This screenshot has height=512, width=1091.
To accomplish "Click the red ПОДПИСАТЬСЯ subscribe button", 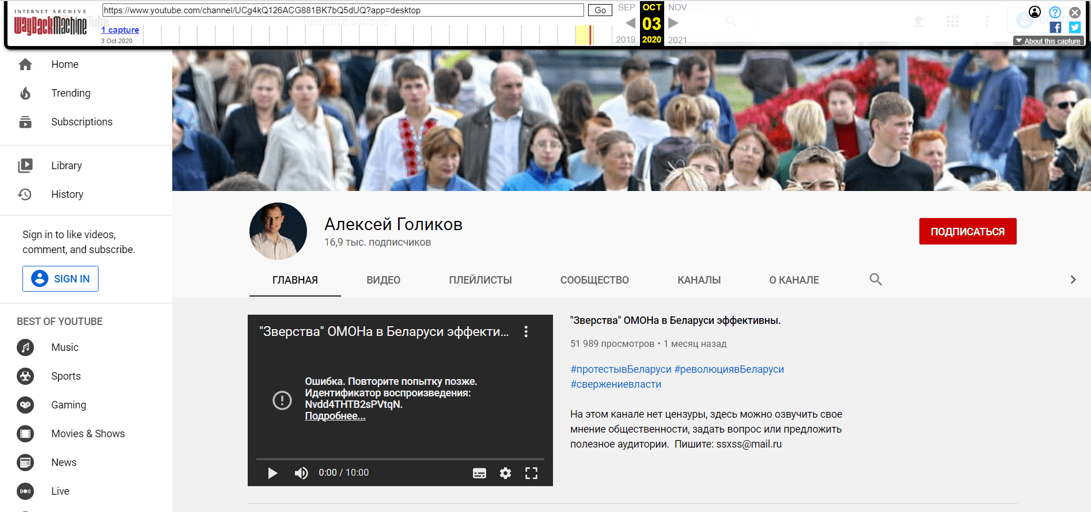I will (x=967, y=231).
